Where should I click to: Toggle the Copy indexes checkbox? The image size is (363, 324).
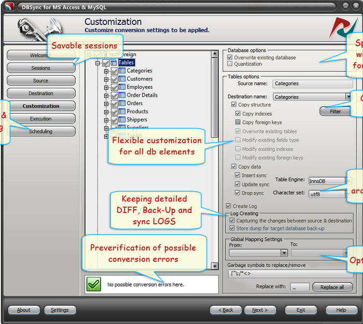238,114
